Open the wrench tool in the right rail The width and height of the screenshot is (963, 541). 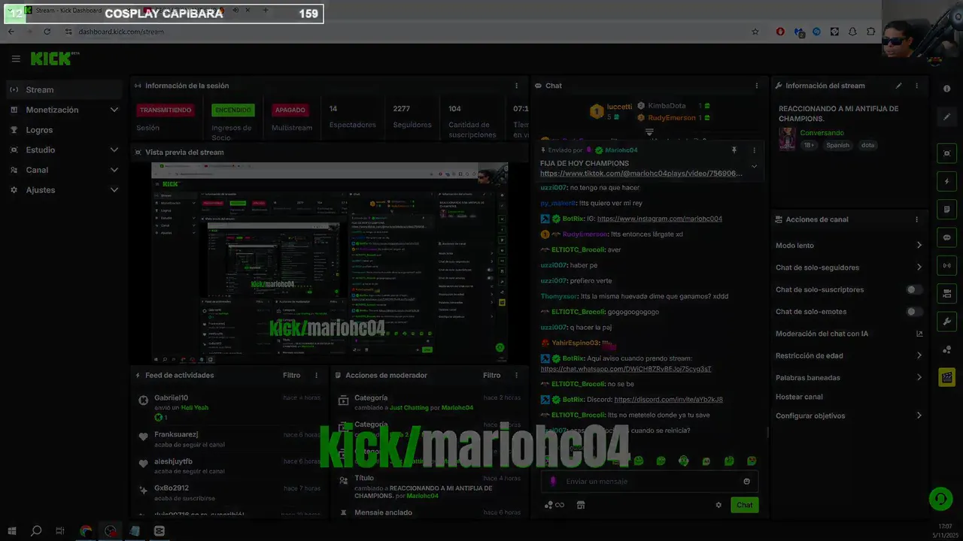tap(946, 322)
